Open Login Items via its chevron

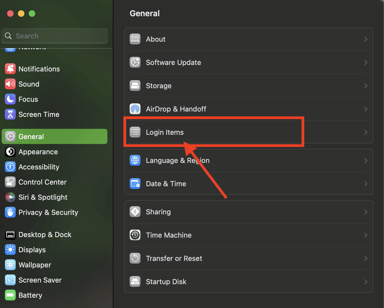pos(366,132)
